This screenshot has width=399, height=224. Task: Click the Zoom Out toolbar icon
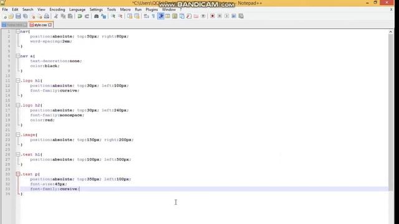[120, 16]
